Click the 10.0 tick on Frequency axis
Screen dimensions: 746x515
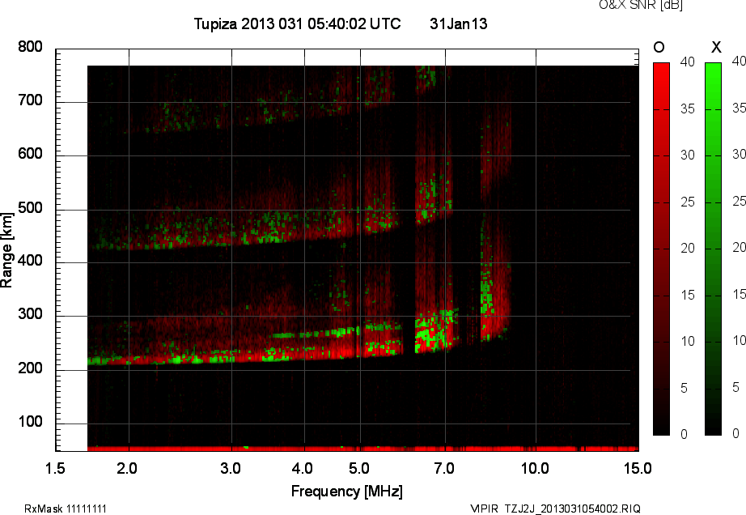click(x=534, y=468)
